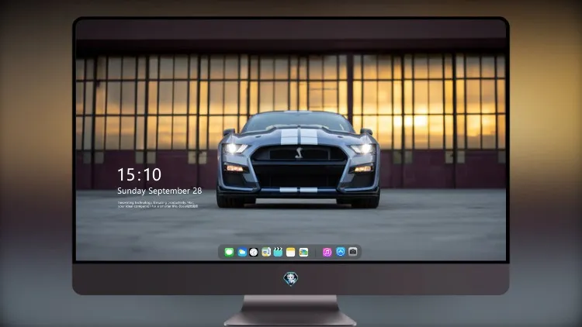Open the yellow Notes app in the dock

click(291, 252)
